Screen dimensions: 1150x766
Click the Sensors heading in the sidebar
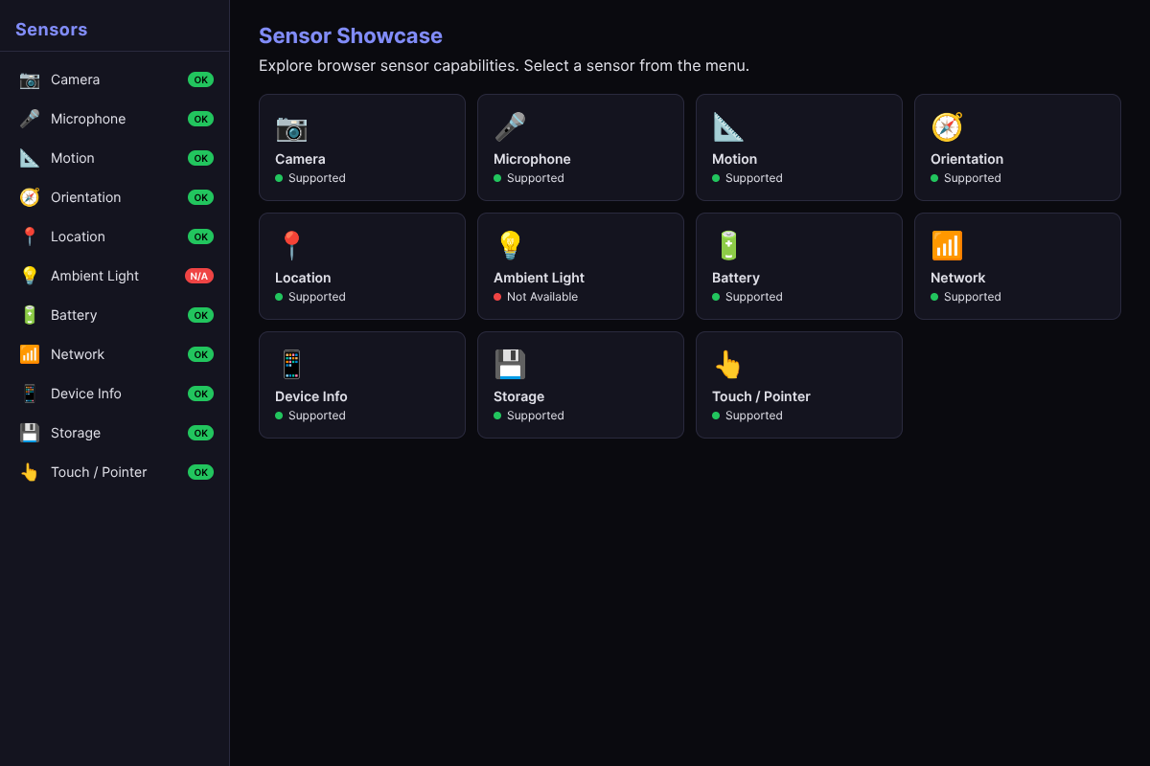(51, 29)
